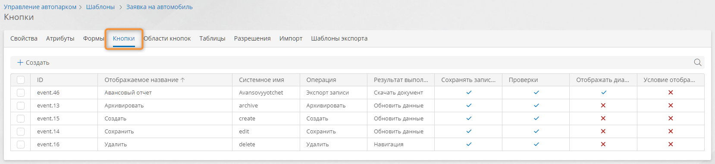Click Условие отображения cross in delete row
This screenshot has height=164, width=715.
click(x=671, y=144)
